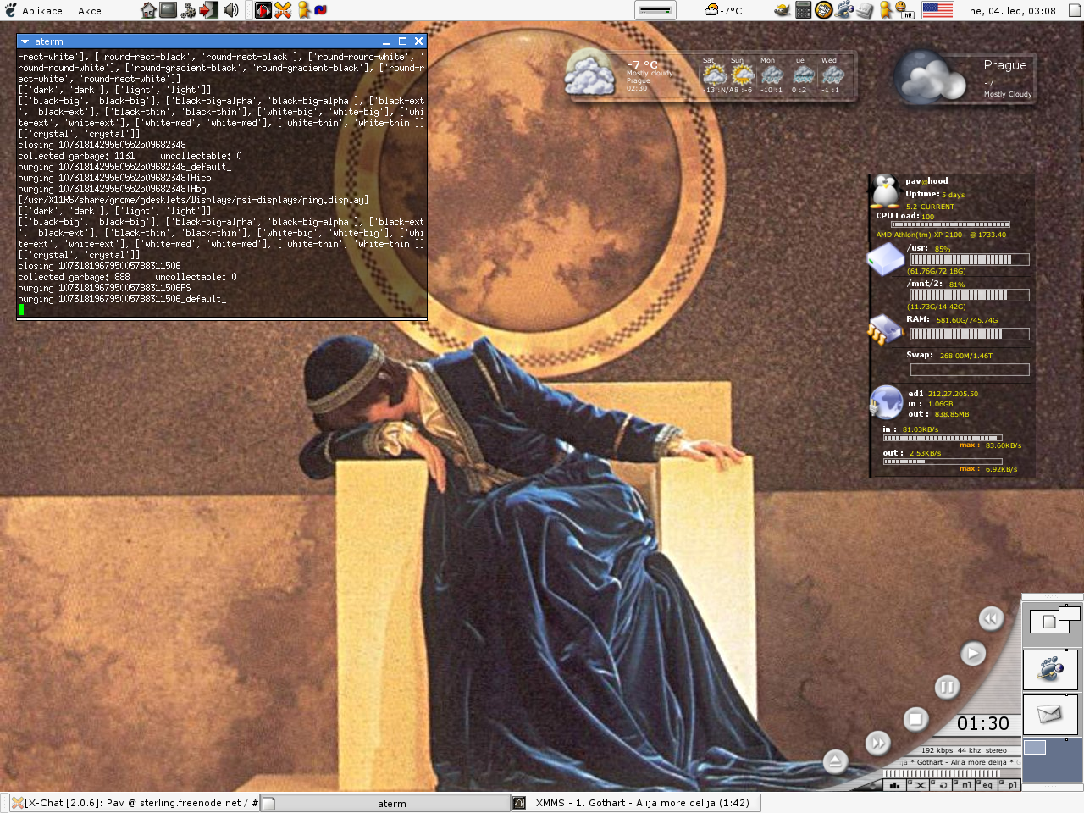Click inside the aterm terminal at the green cursor

pyautogui.click(x=21, y=309)
